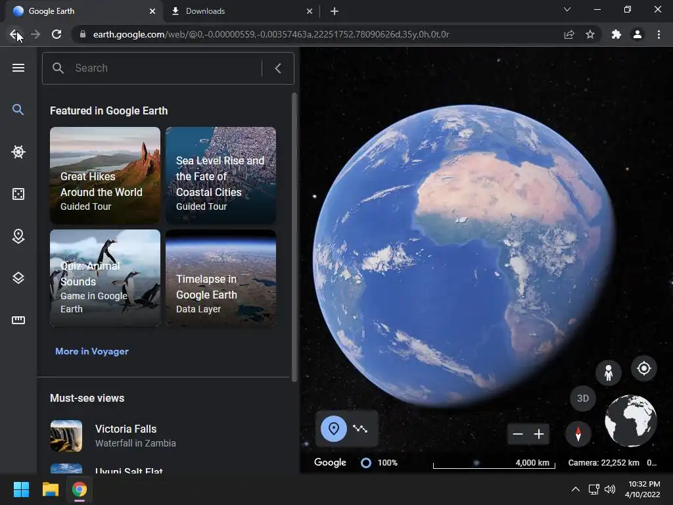Zoom in with the plus button
The image size is (673, 505).
[x=539, y=434]
